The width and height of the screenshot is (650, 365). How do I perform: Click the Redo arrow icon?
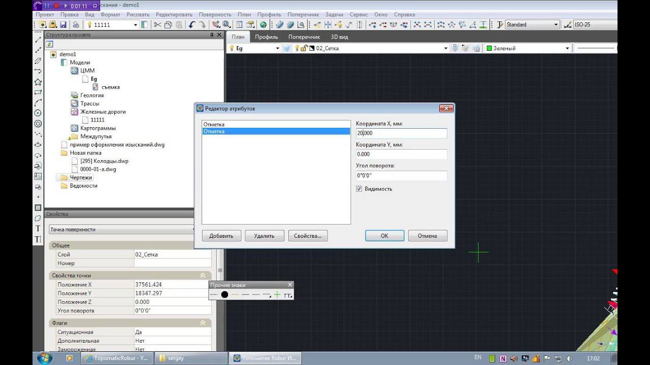[202, 25]
